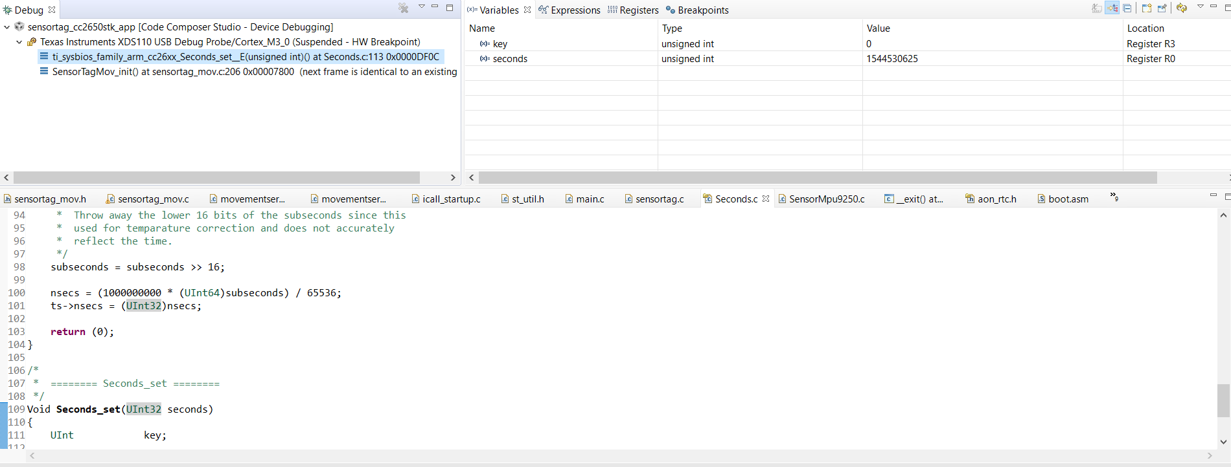The image size is (1231, 467).
Task: Click the editor scroll-up arrow
Action: [1223, 215]
